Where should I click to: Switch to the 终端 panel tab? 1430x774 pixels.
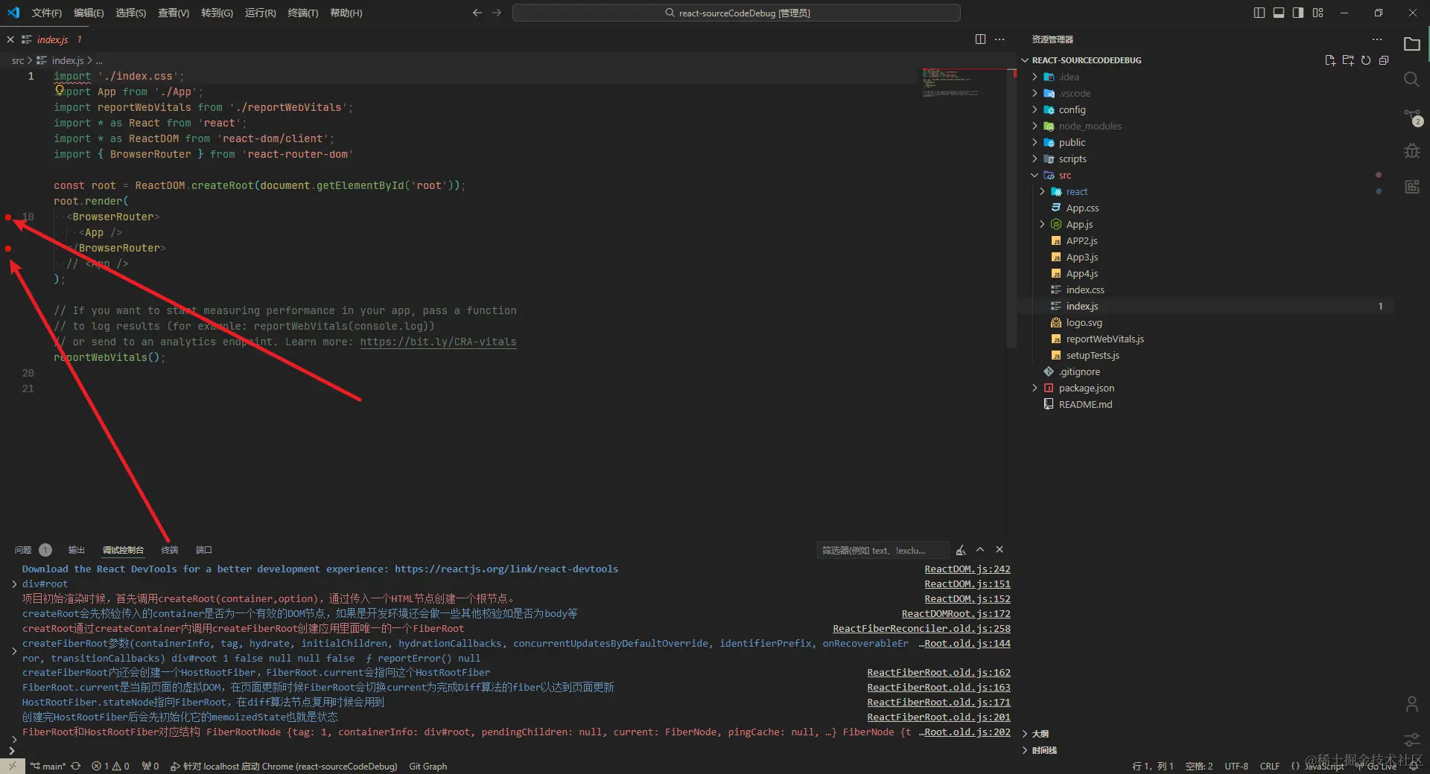click(x=170, y=550)
